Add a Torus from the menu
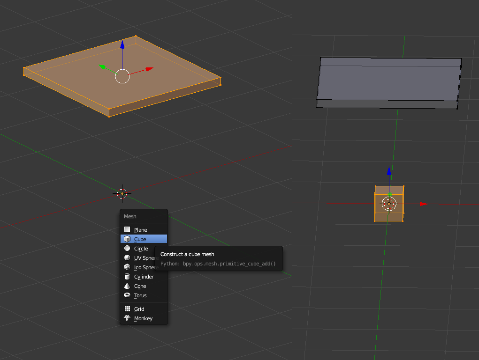The image size is (479, 360). pyautogui.click(x=140, y=295)
